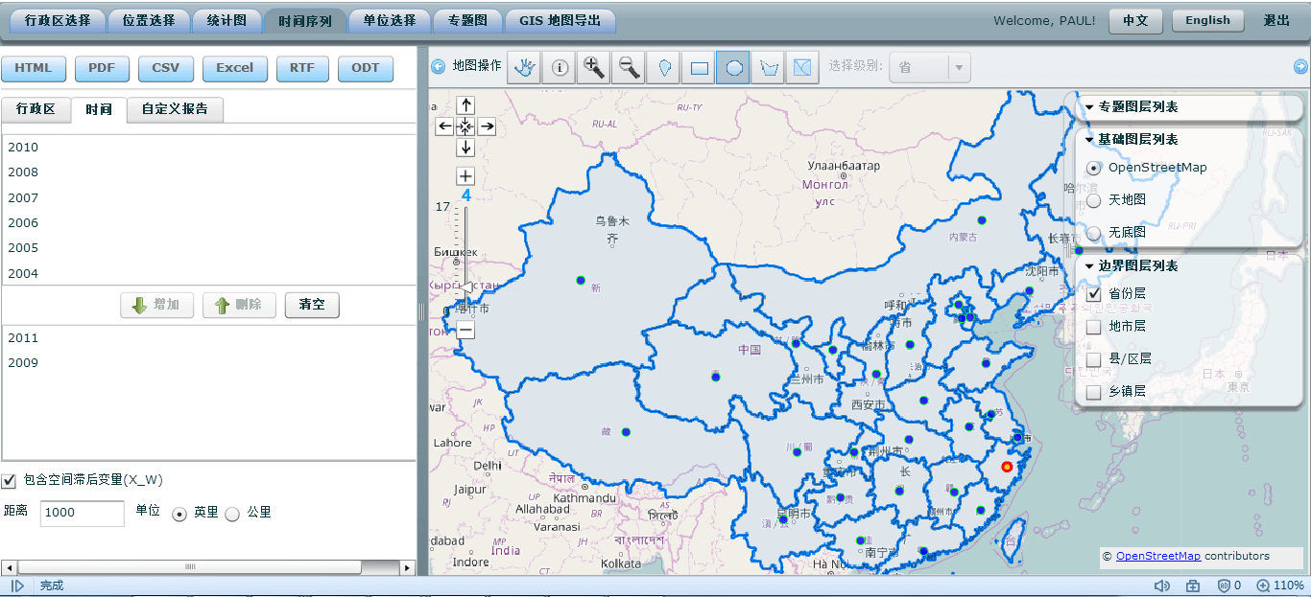Viewport: 1311px width, 597px height.
Task: Select the pan hand map tool
Action: click(x=524, y=67)
